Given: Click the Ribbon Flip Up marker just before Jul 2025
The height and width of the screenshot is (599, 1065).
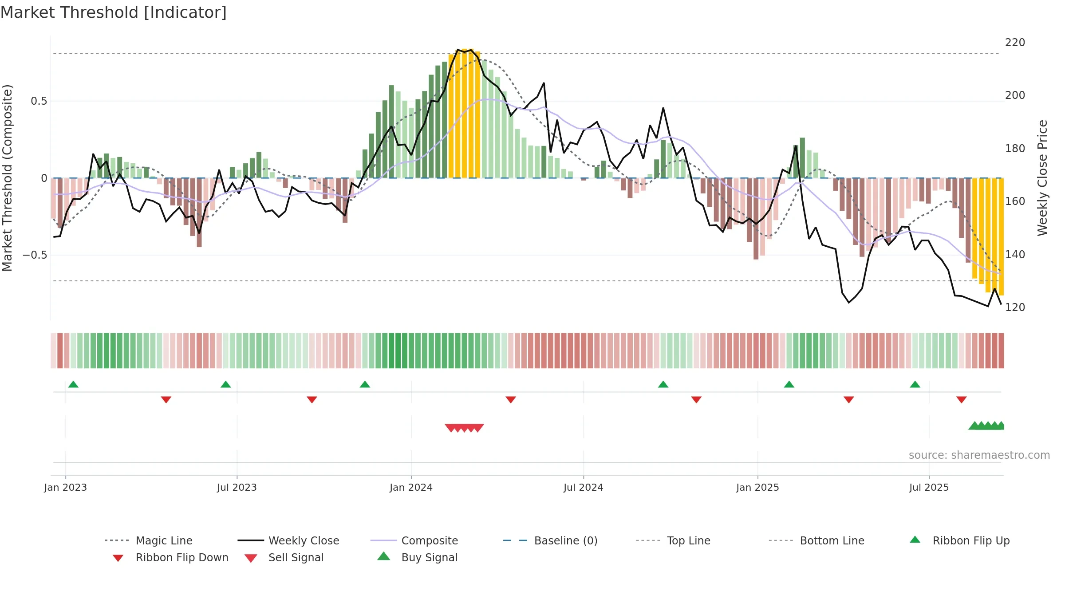Looking at the screenshot, I should (x=915, y=384).
